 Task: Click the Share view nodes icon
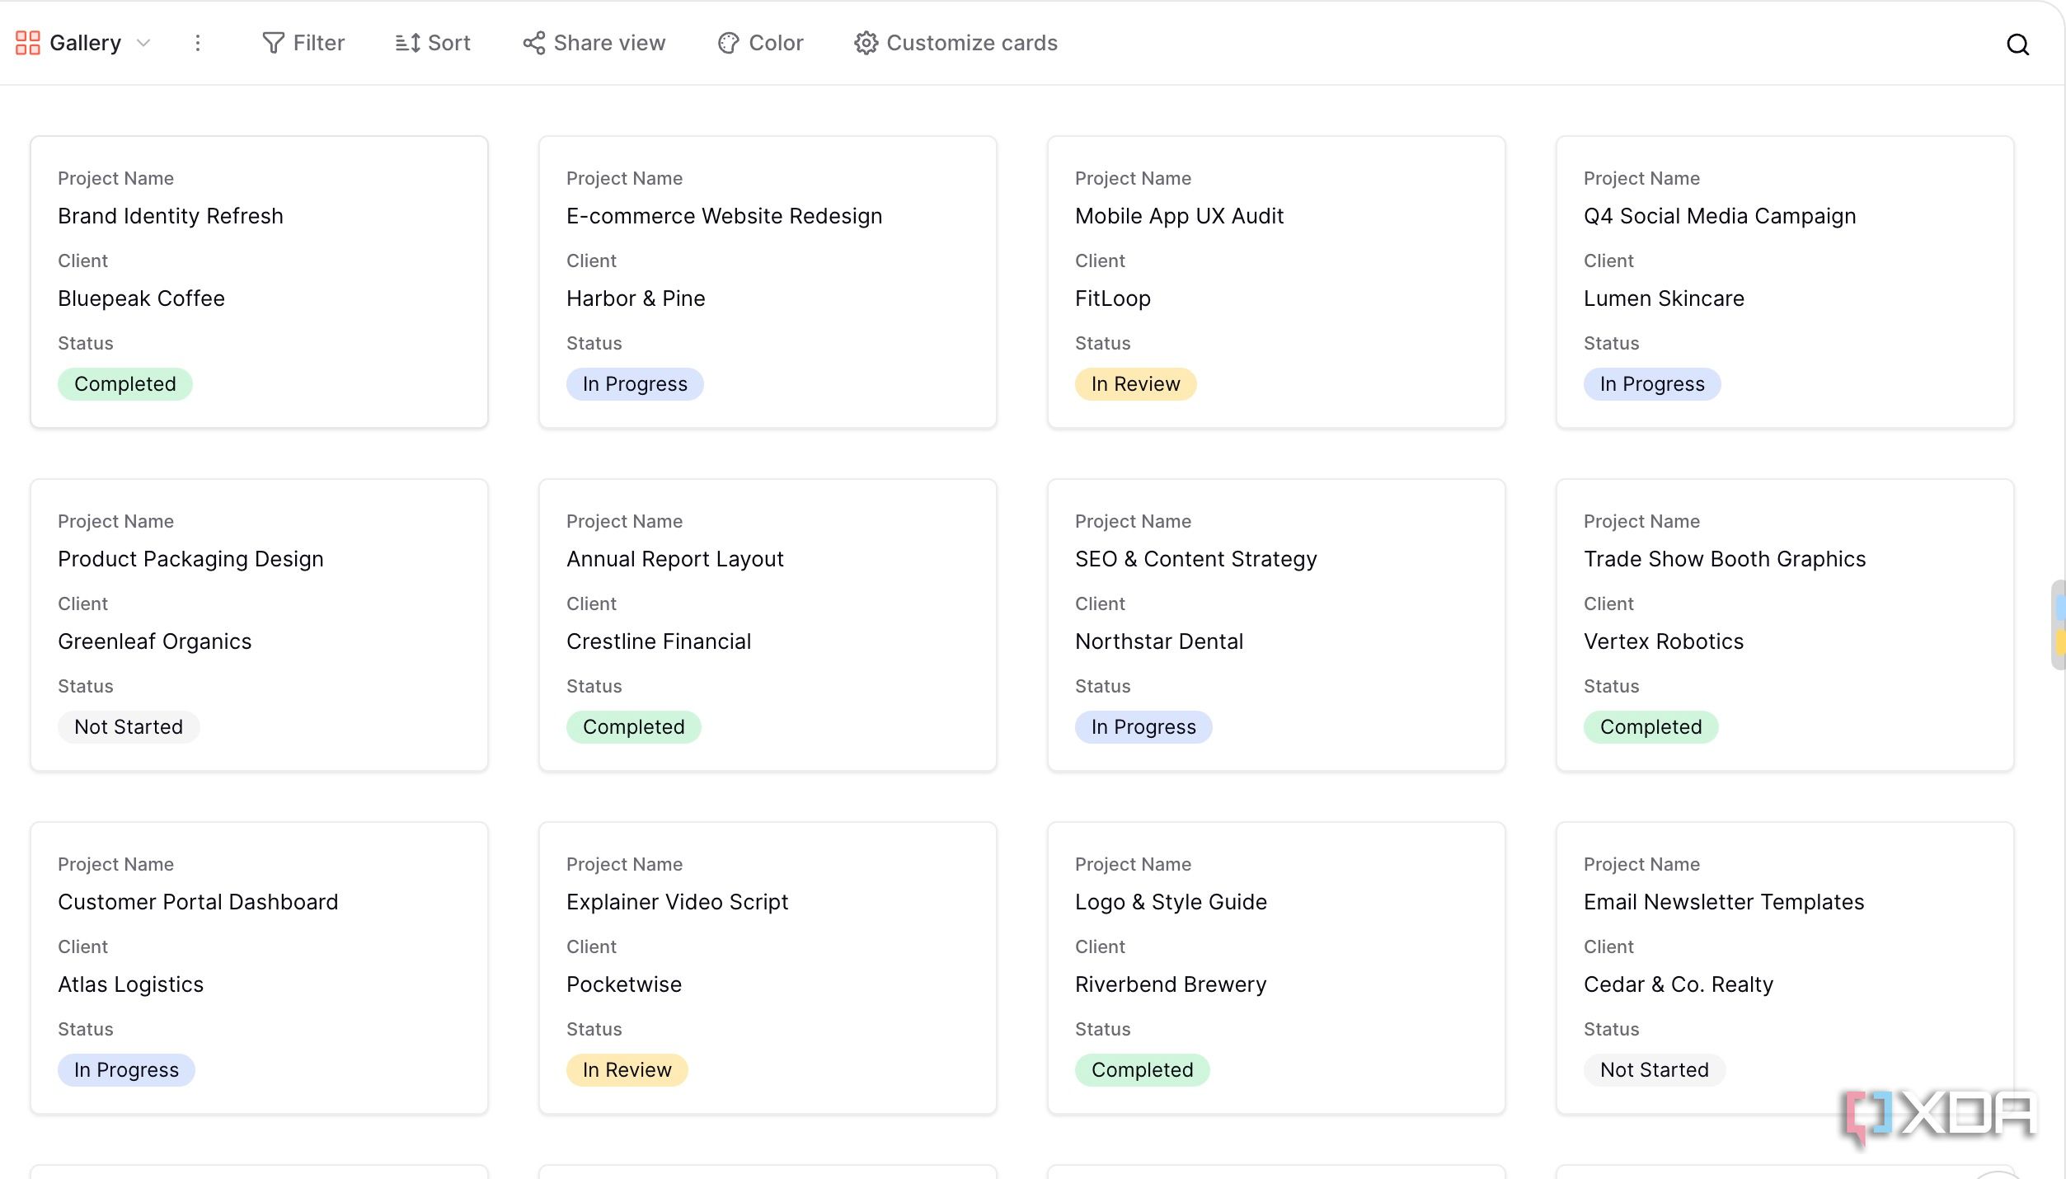click(534, 43)
